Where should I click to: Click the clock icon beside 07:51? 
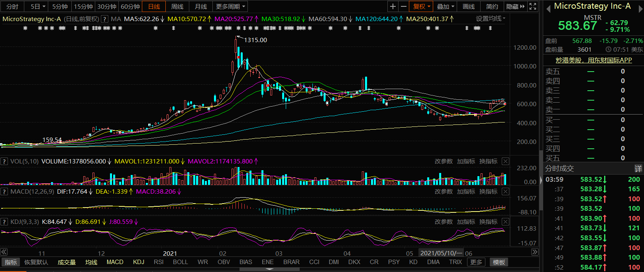(608, 50)
